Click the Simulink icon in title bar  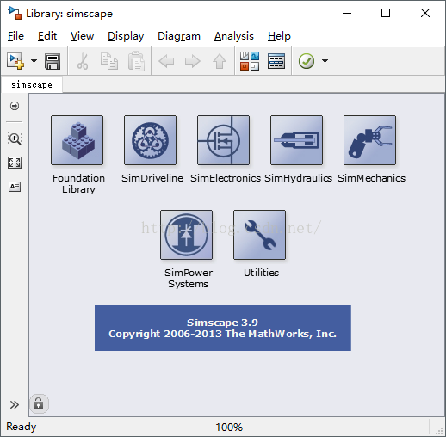click(15, 13)
